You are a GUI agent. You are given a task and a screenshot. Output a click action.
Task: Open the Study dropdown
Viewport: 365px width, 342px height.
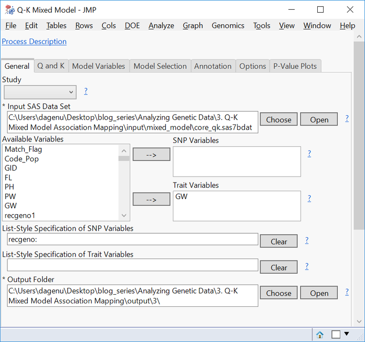40,92
